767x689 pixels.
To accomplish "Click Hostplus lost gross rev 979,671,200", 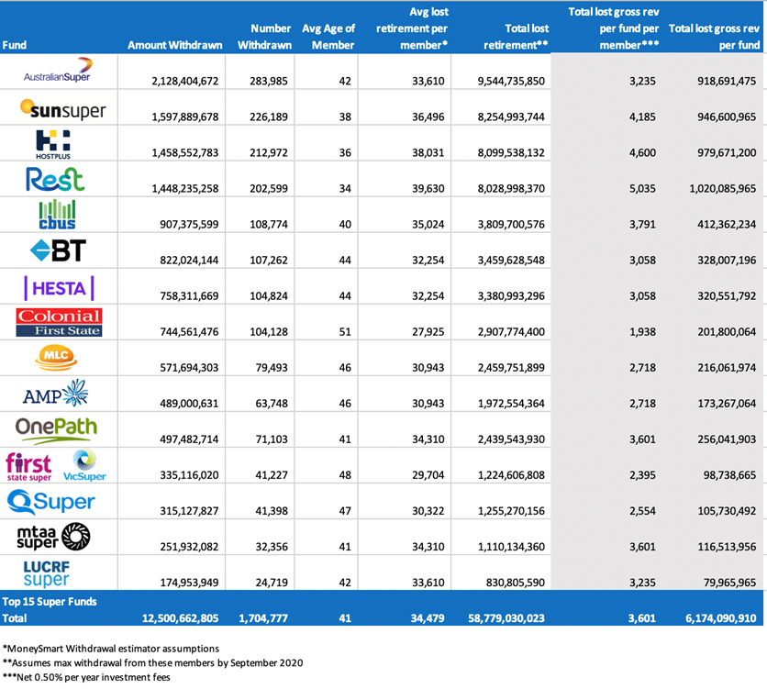I will [727, 152].
